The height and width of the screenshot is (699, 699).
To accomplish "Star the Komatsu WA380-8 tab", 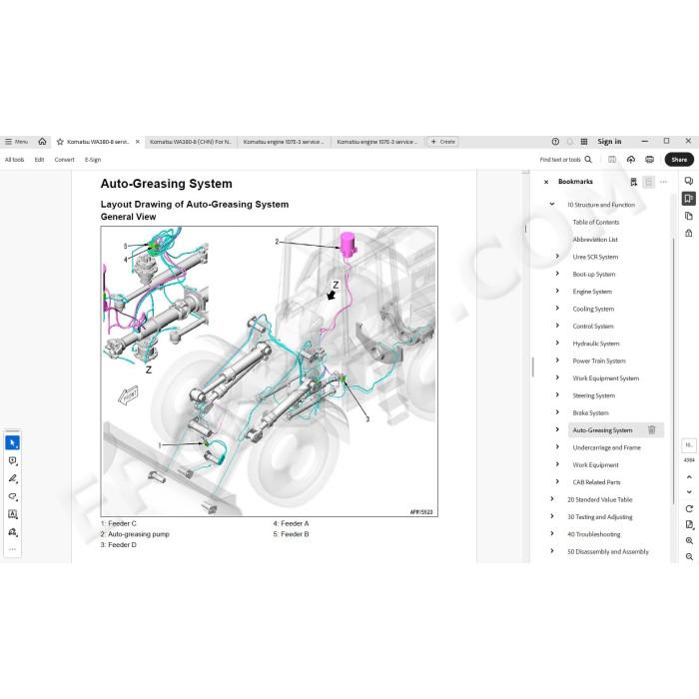I will 60,142.
